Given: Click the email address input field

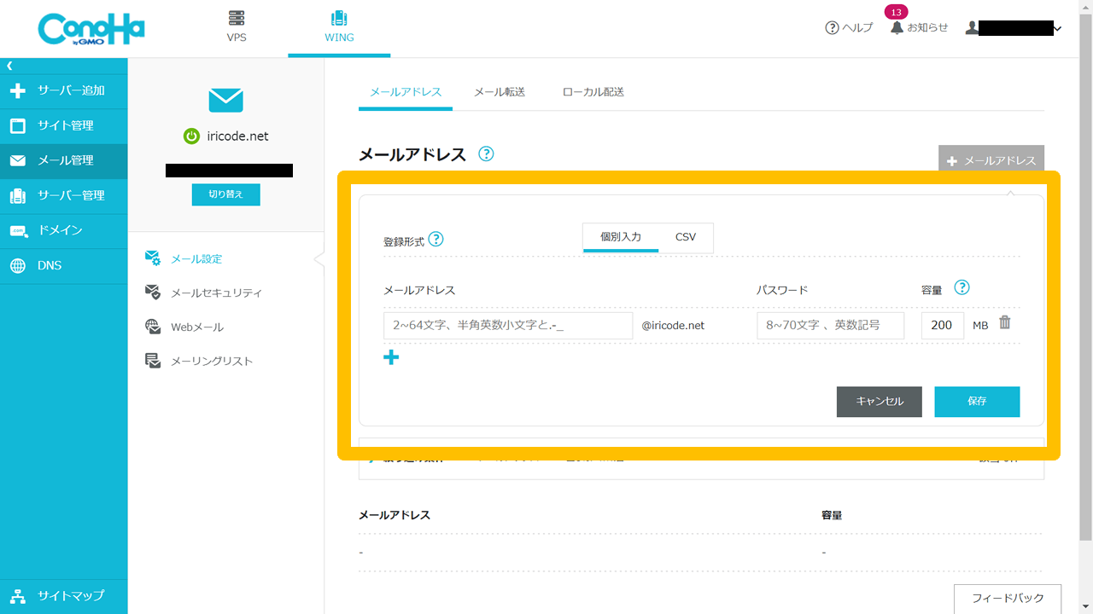Looking at the screenshot, I should pyautogui.click(x=508, y=326).
